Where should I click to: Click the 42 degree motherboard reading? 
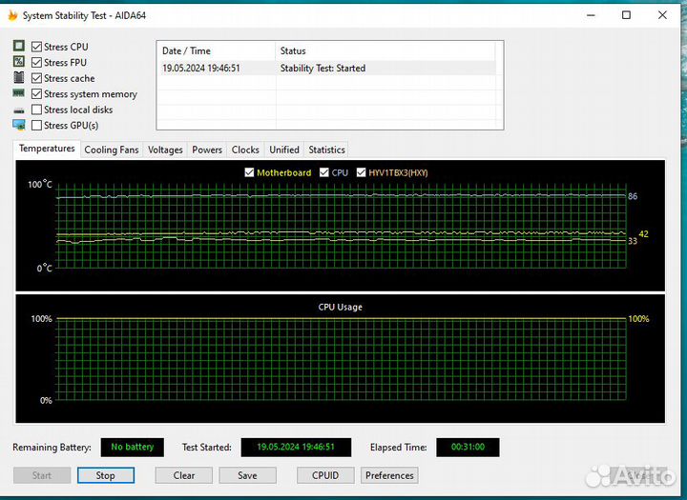point(643,234)
